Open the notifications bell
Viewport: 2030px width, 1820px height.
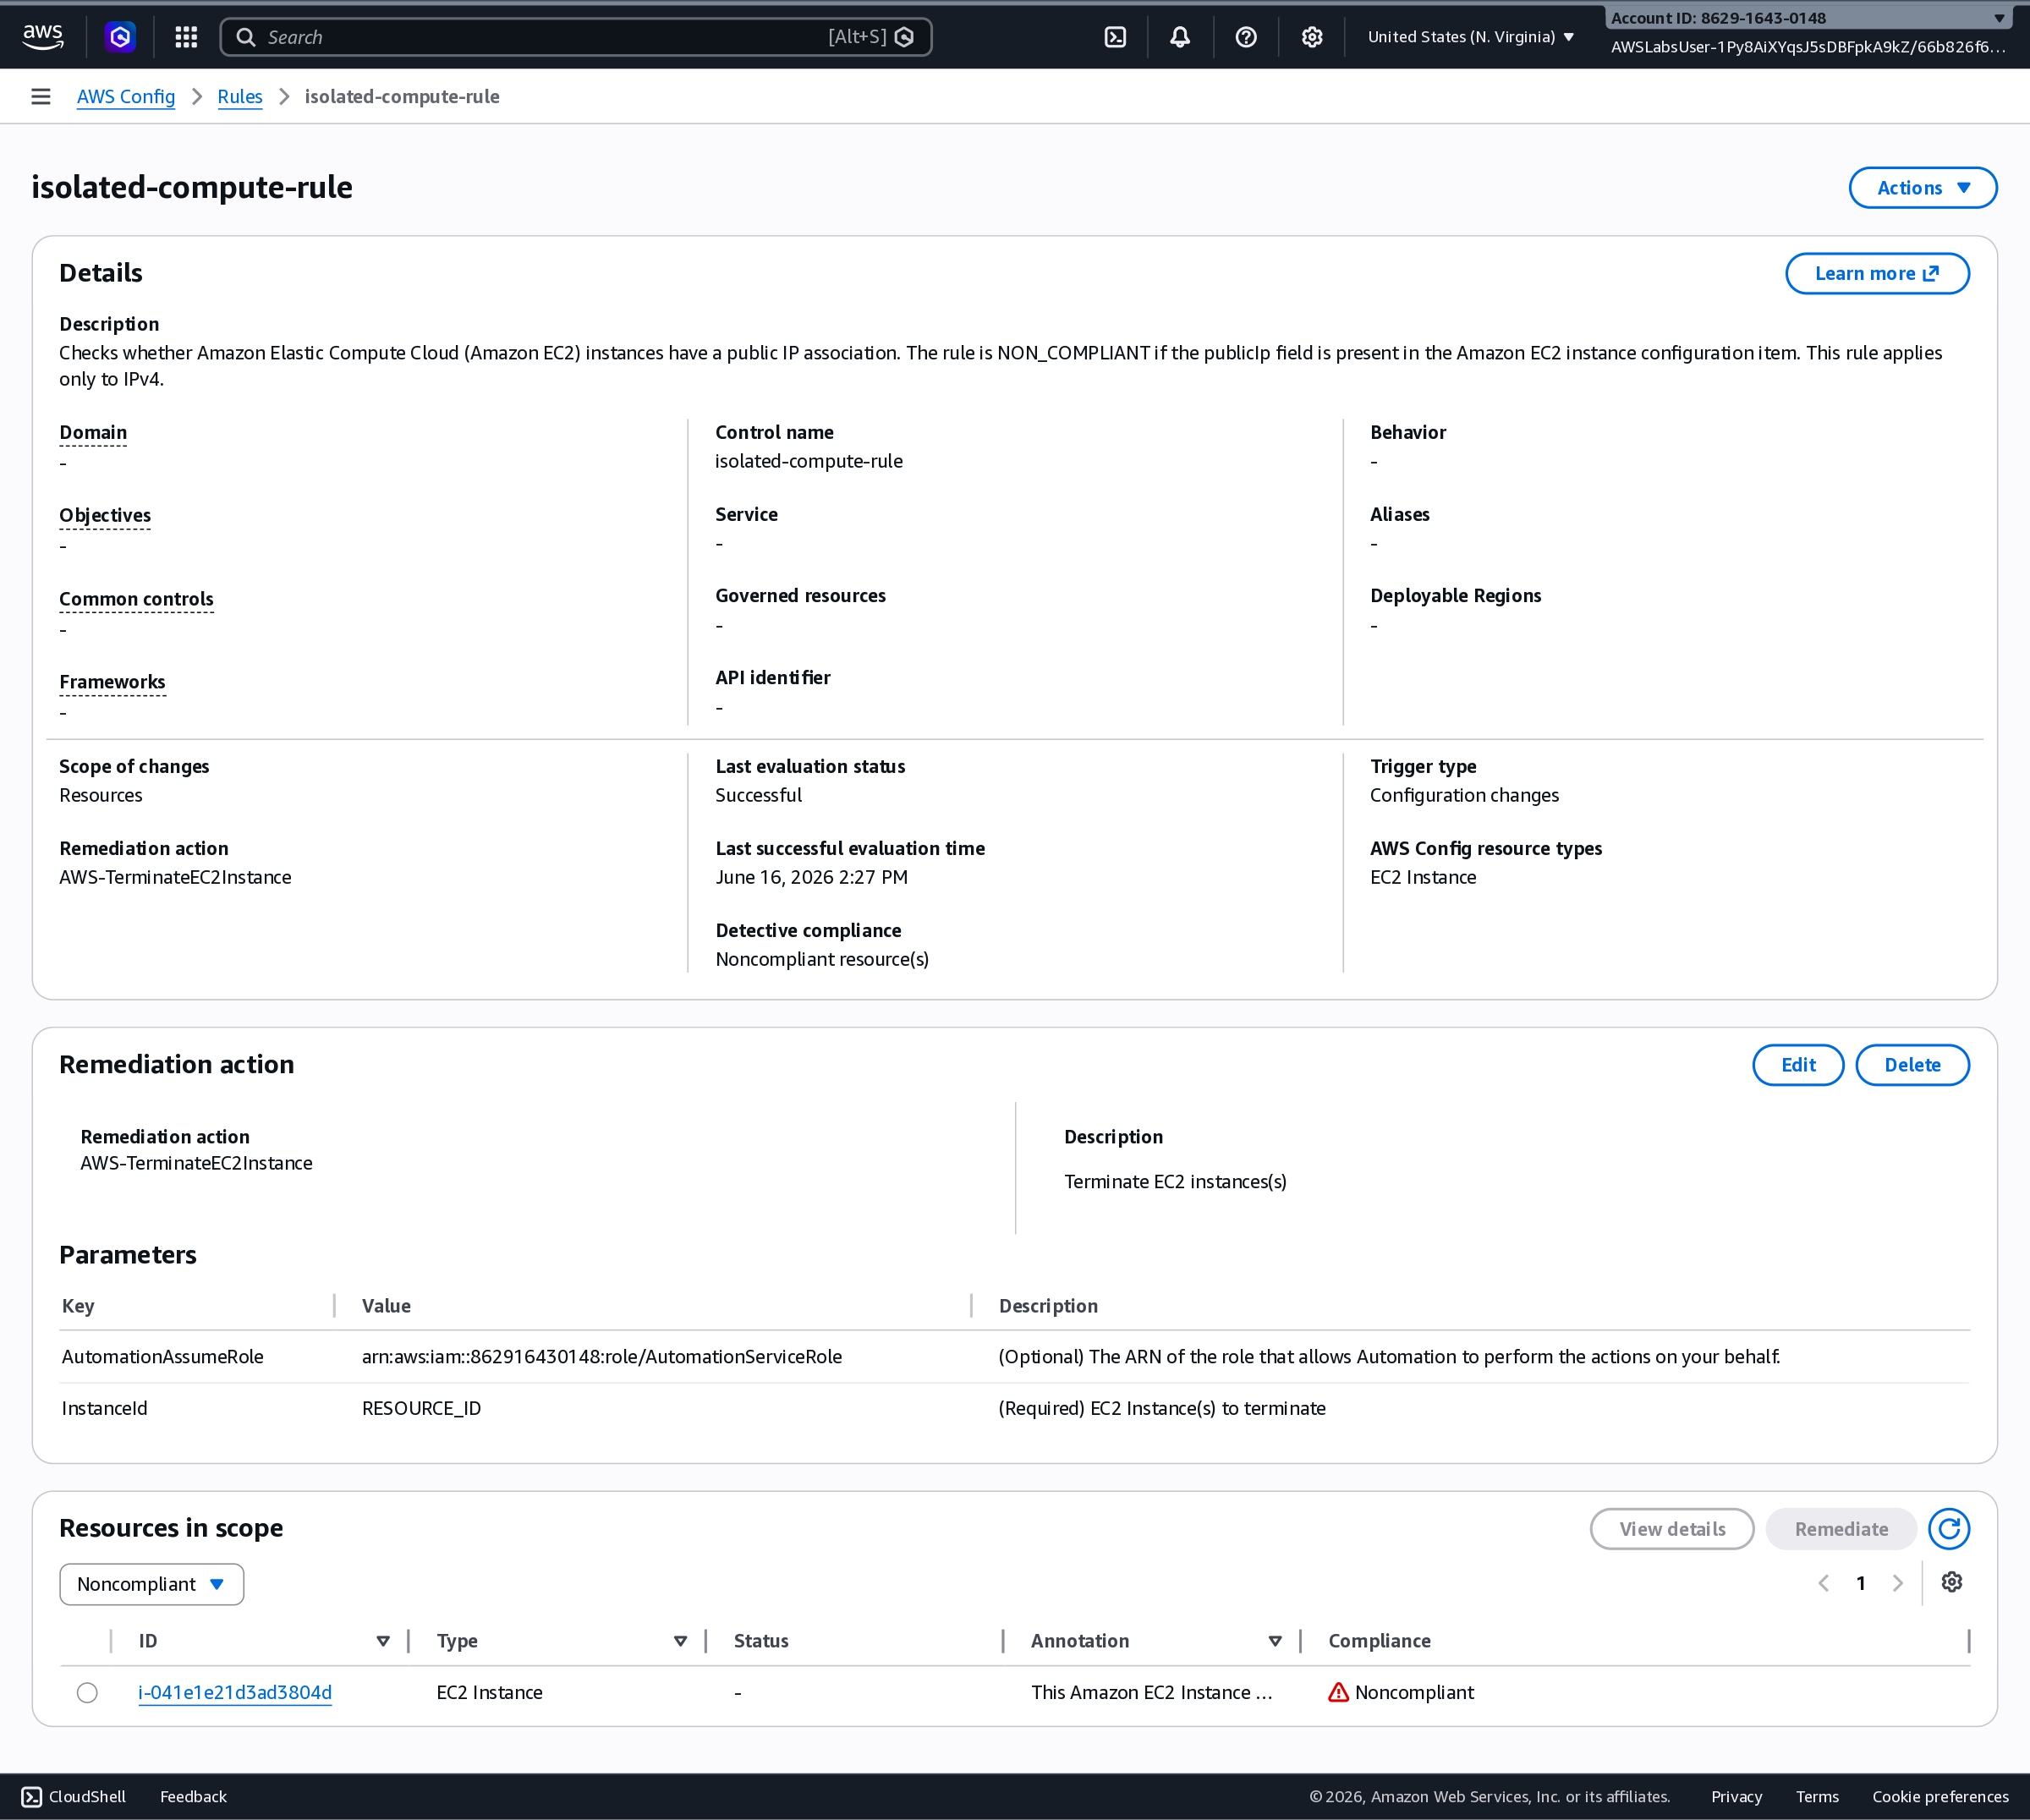point(1180,37)
